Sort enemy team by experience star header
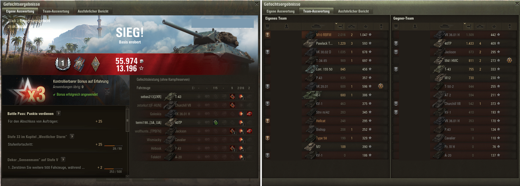 tap(494, 26)
